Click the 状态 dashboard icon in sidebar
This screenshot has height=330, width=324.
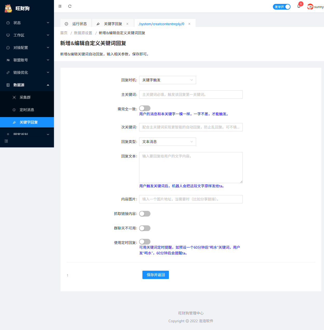8,23
